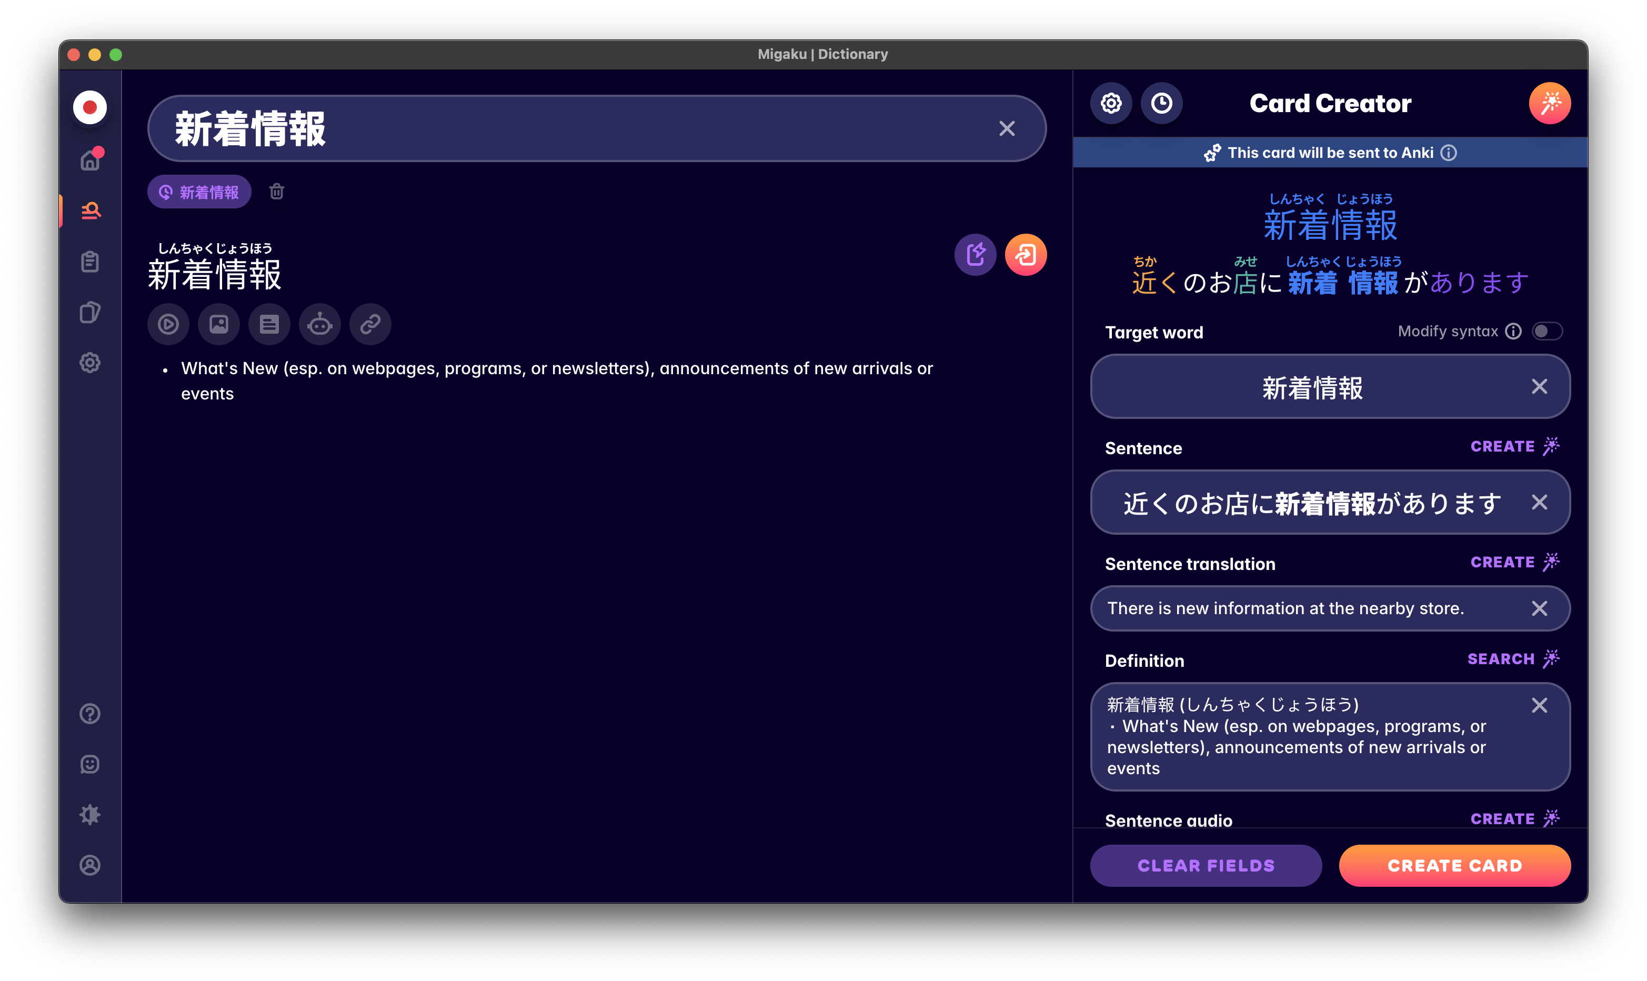Click 店 in the preview sentence
Image resolution: width=1647 pixels, height=981 pixels.
pos(1245,283)
